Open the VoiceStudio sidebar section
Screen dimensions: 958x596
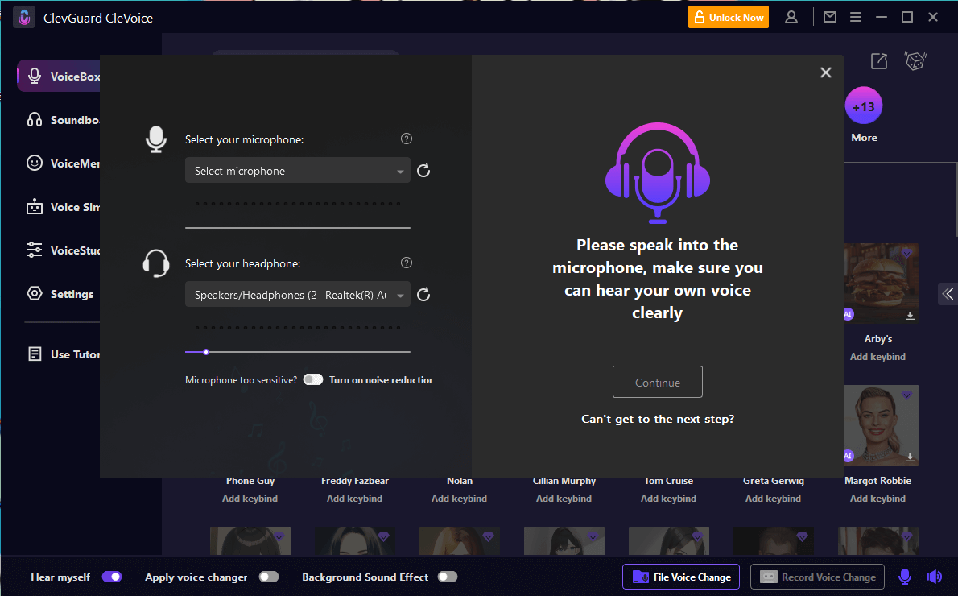(x=62, y=250)
